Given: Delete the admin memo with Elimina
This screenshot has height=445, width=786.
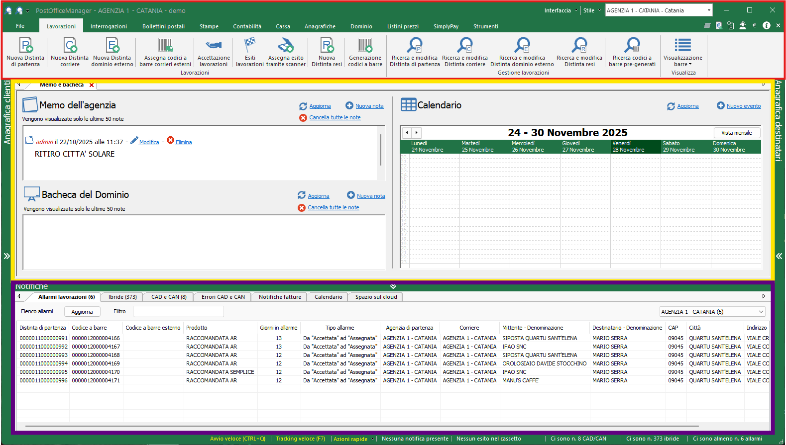Looking at the screenshot, I should (x=183, y=142).
